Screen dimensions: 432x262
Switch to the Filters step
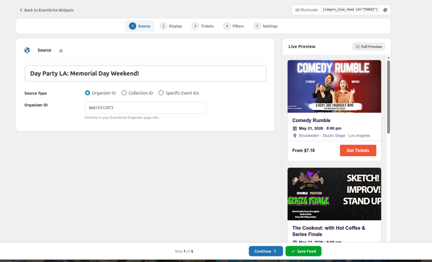pos(234,26)
